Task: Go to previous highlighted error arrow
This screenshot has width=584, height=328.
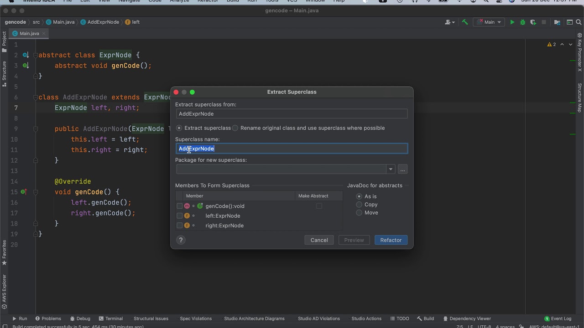Action: click(x=562, y=44)
